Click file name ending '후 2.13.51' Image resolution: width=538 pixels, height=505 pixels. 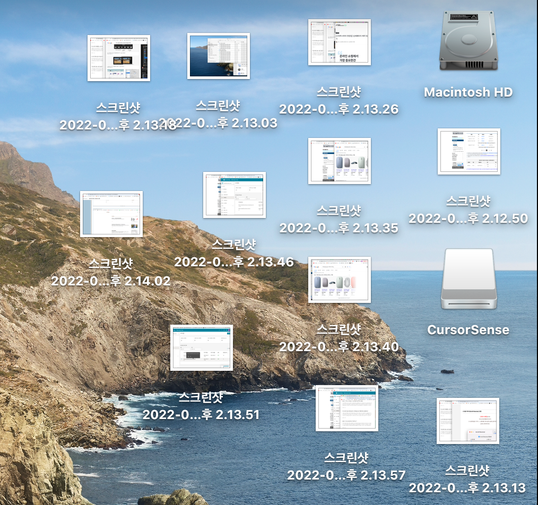(x=201, y=406)
